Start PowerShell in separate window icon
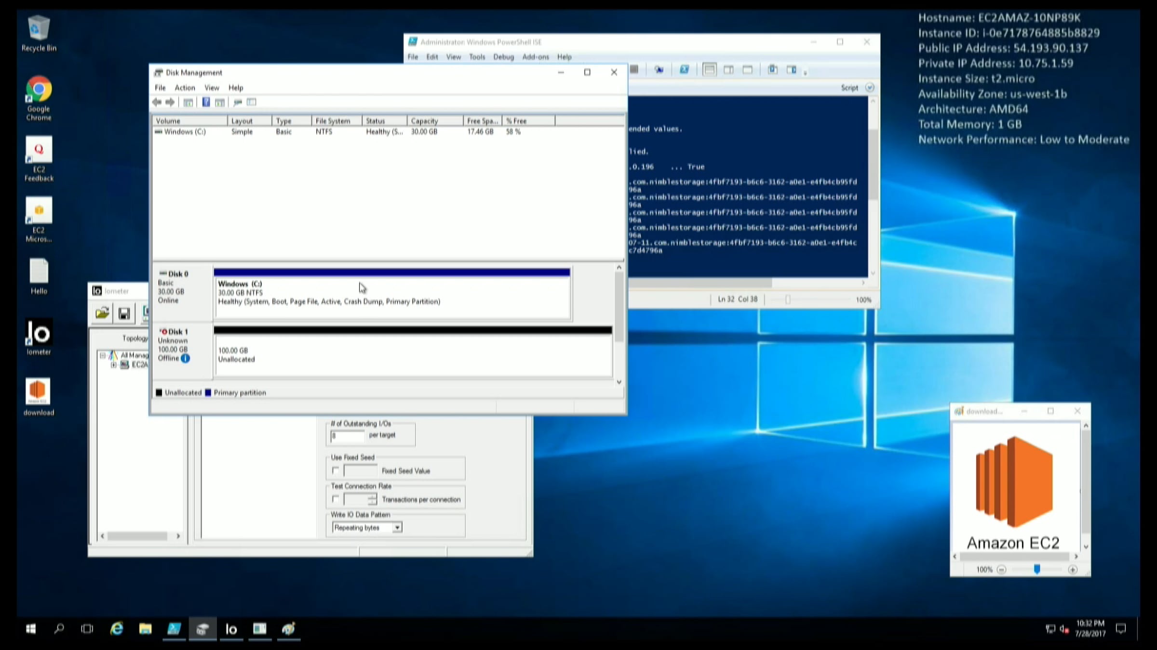 pos(684,70)
